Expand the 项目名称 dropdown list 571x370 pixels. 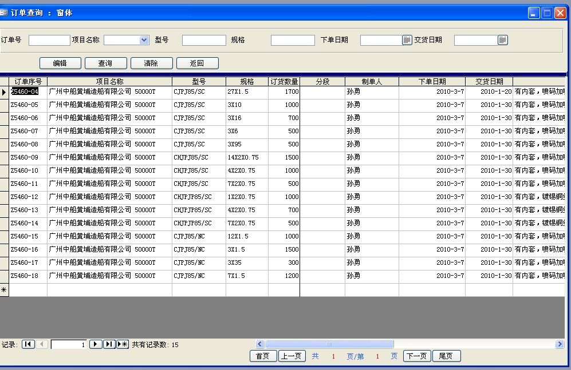tap(144, 40)
